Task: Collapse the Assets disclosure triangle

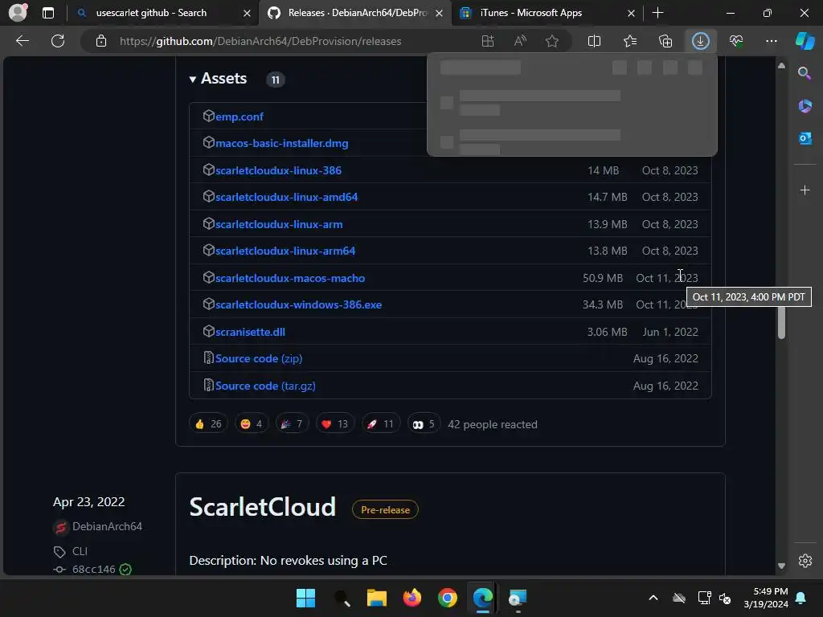Action: tap(193, 80)
